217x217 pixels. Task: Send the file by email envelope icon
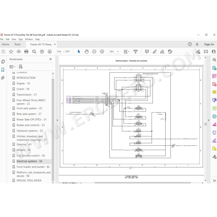(206, 52)
